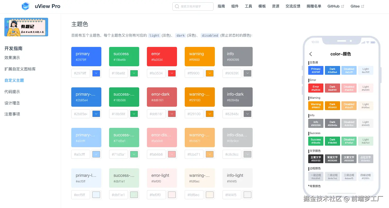Screen dimensions: 389x208
Task: Open the primary #2979ff color picker dropdown
Action: click(96, 73)
